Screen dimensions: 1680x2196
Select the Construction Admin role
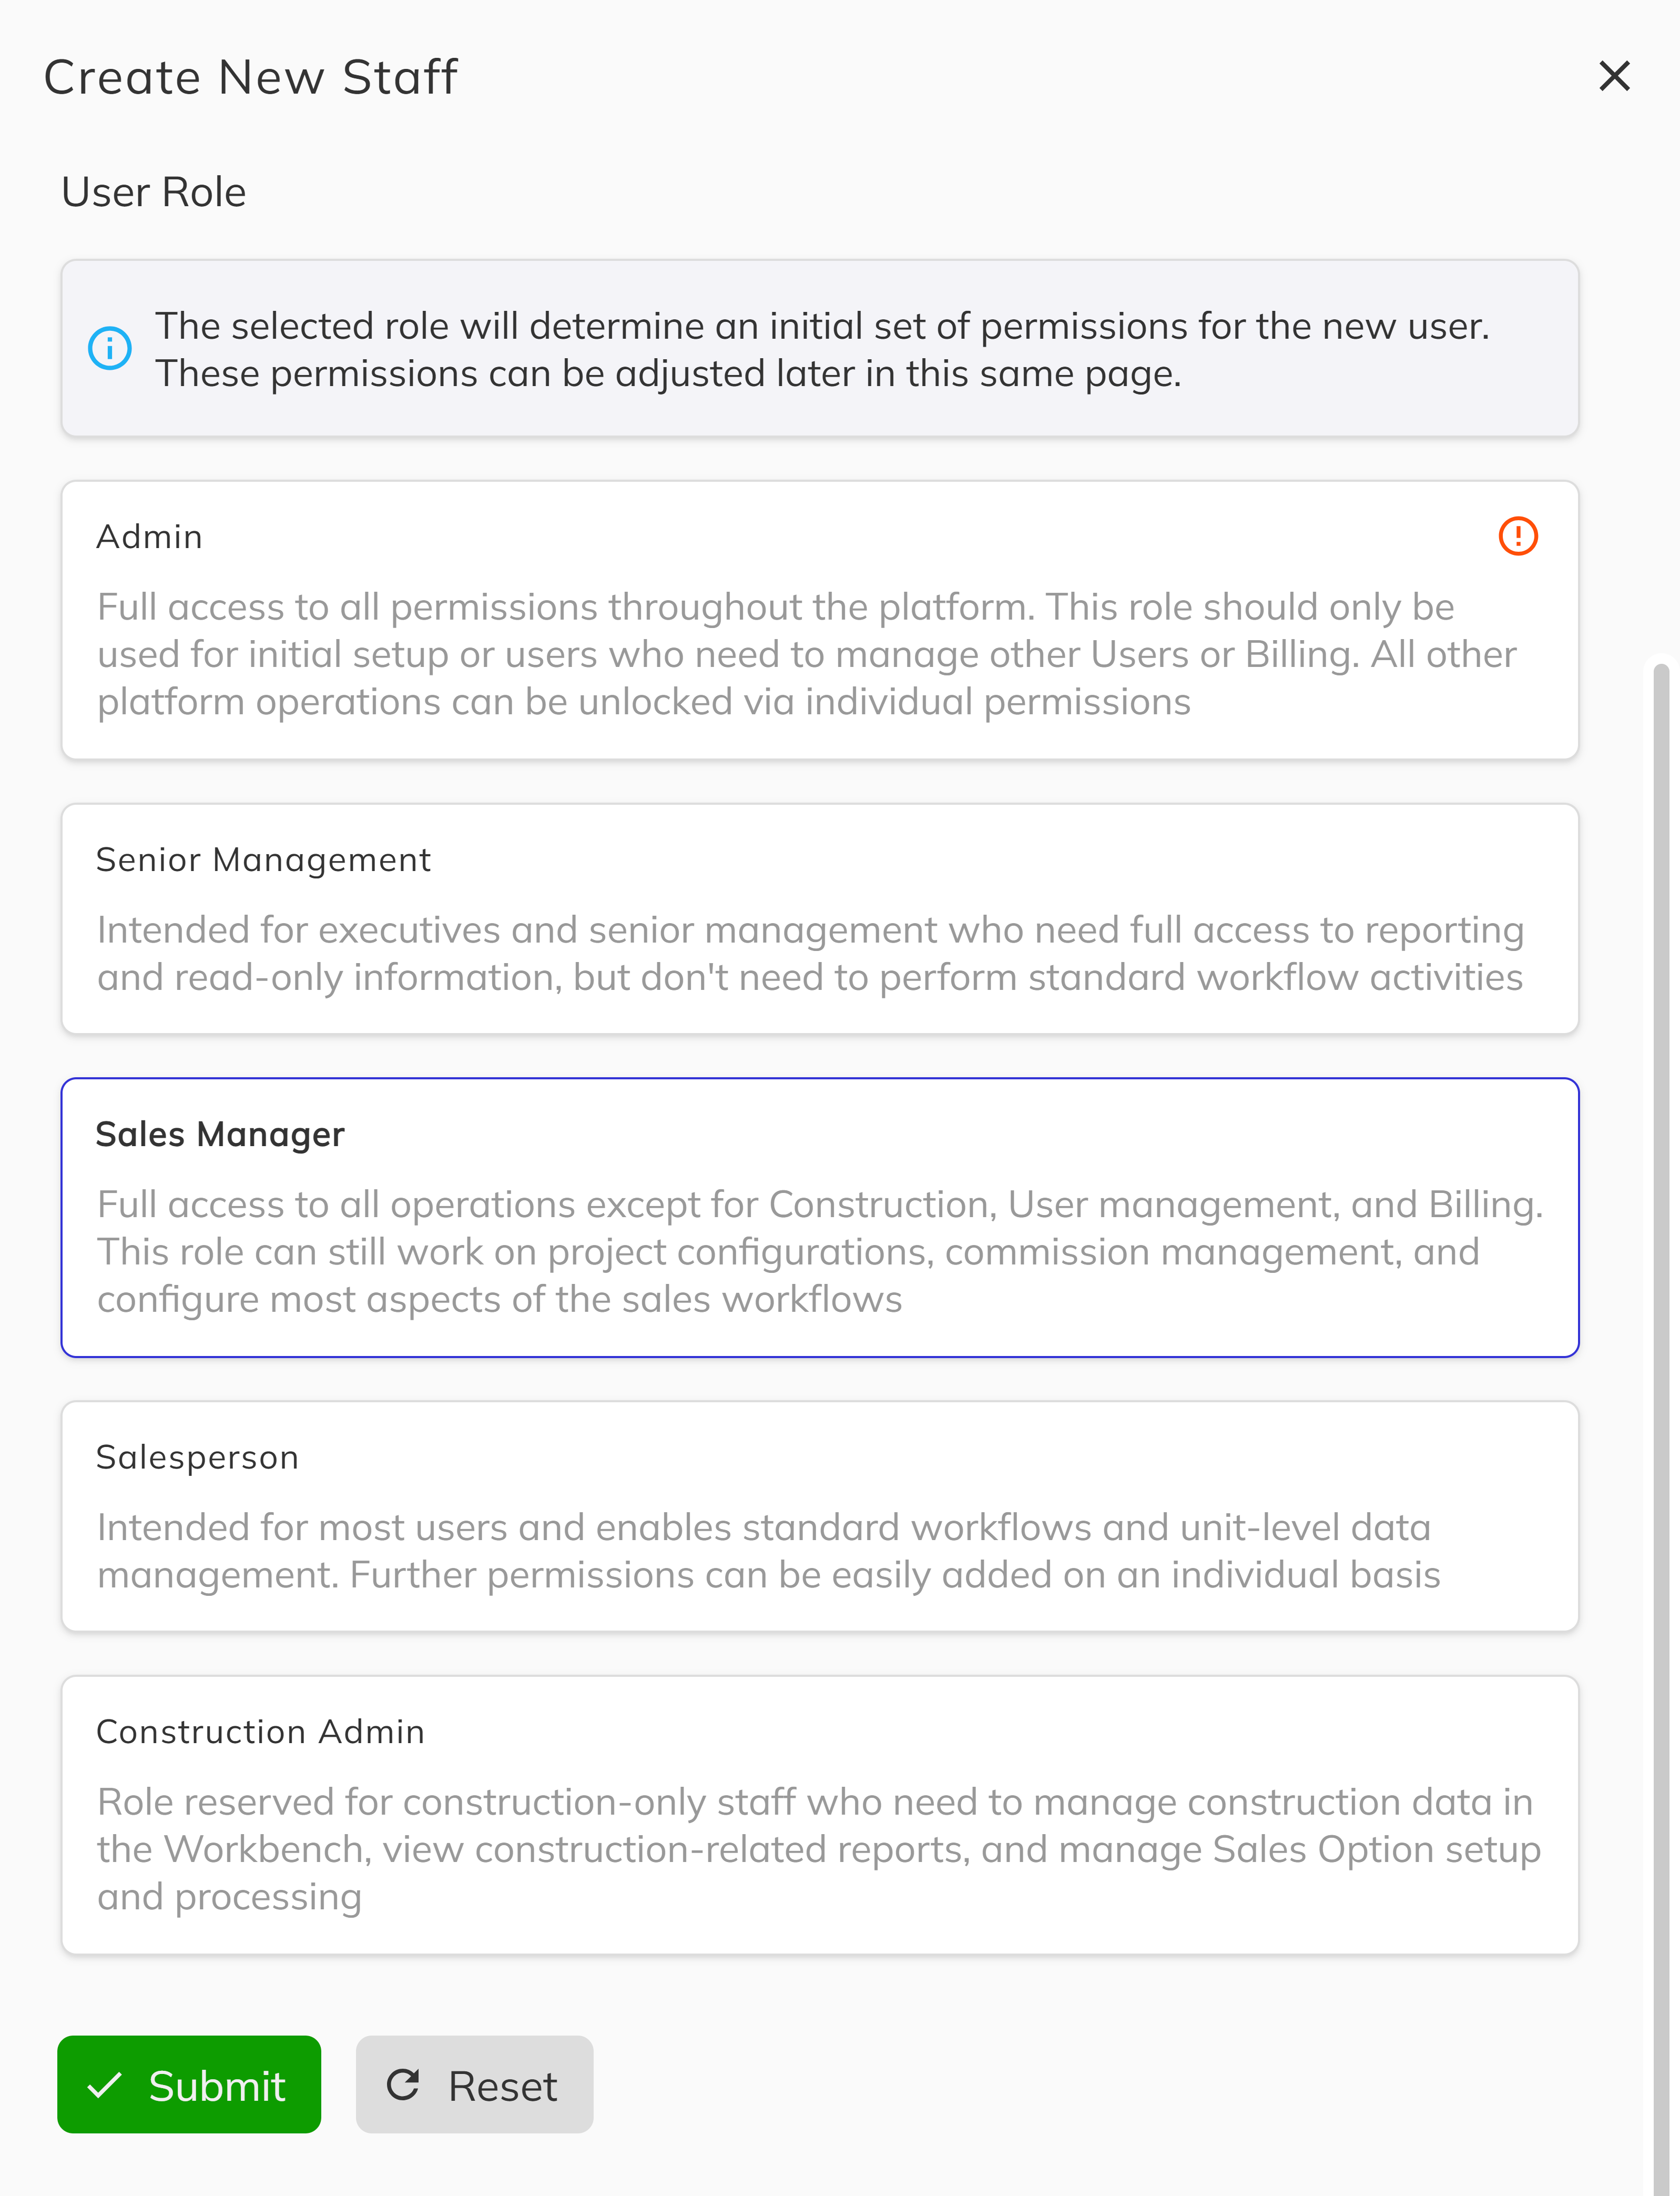(x=820, y=1816)
